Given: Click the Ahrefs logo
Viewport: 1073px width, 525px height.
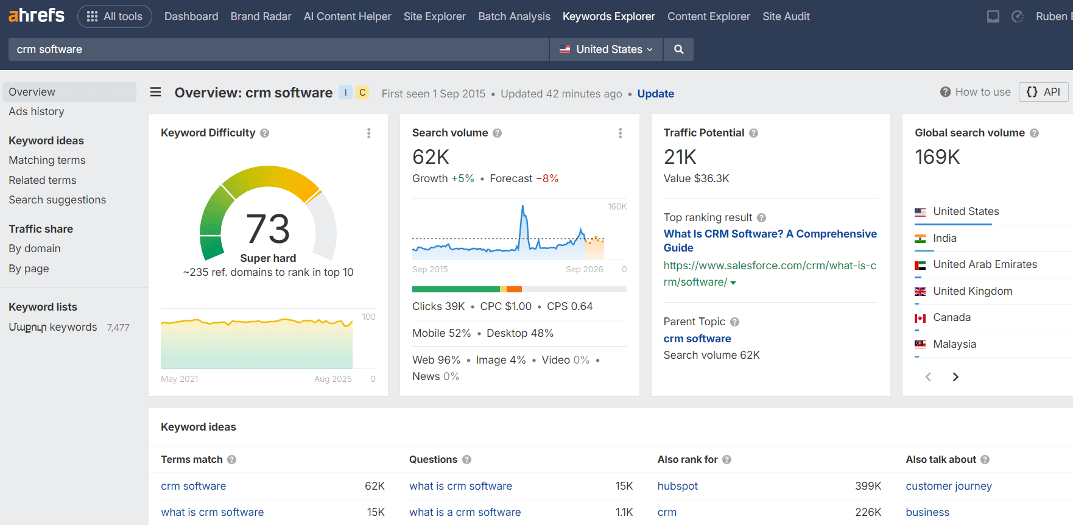Looking at the screenshot, I should (x=37, y=16).
